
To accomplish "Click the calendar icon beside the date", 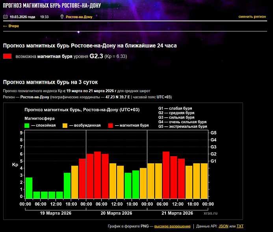I will (x=5, y=17).
